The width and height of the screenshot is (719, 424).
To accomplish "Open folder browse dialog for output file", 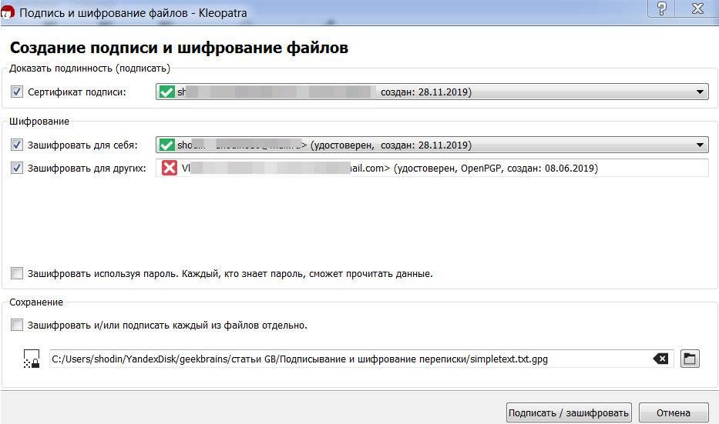I will (x=690, y=359).
